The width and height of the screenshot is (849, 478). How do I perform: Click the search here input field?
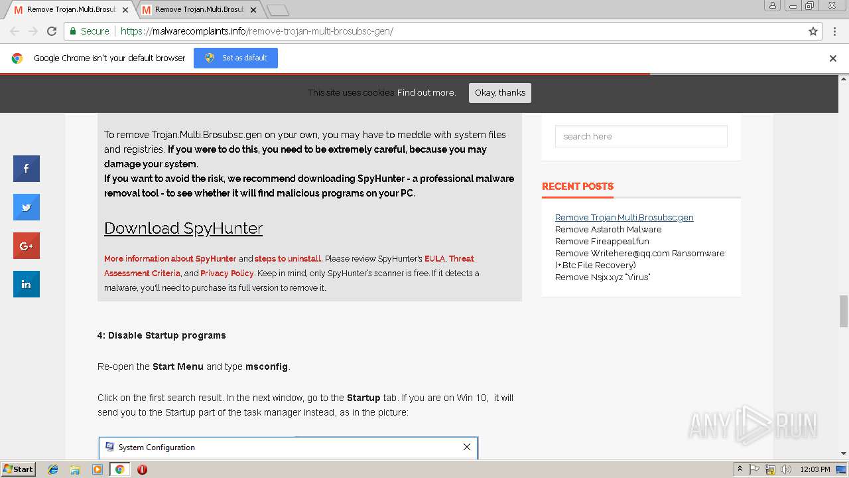[641, 136]
